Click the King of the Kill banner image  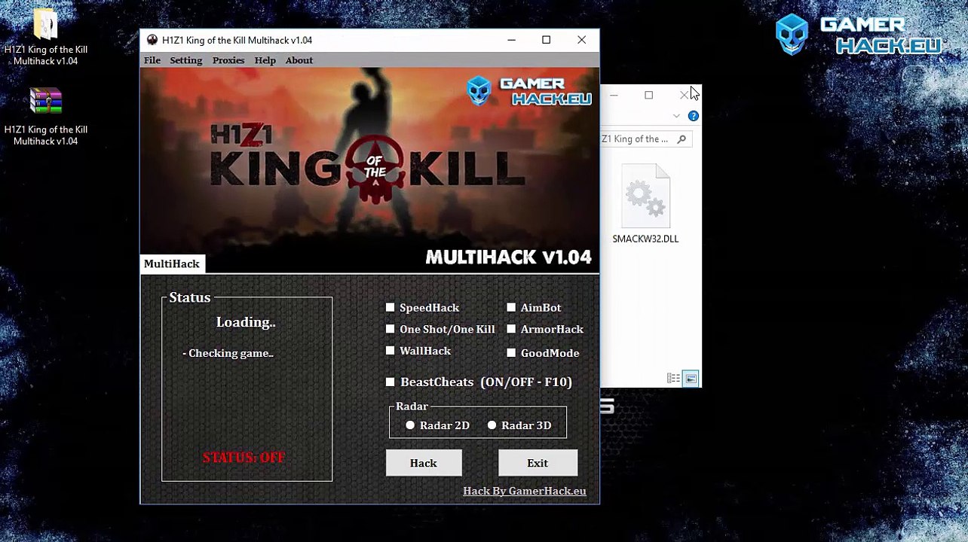pos(370,170)
